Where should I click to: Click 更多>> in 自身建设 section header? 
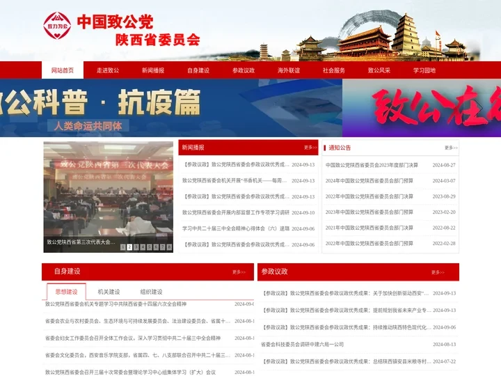tap(239, 272)
